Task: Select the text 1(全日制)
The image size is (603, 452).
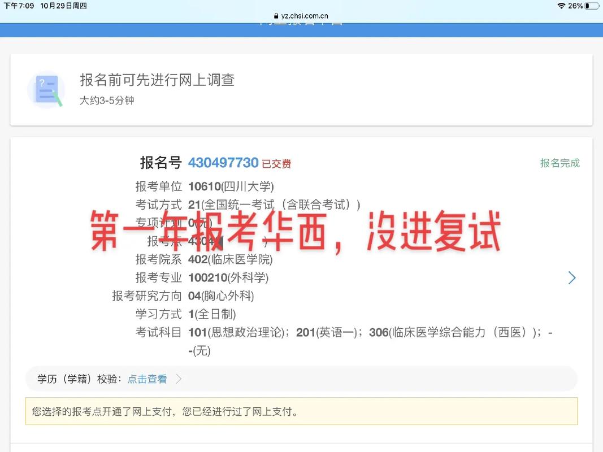Action: pos(211,314)
